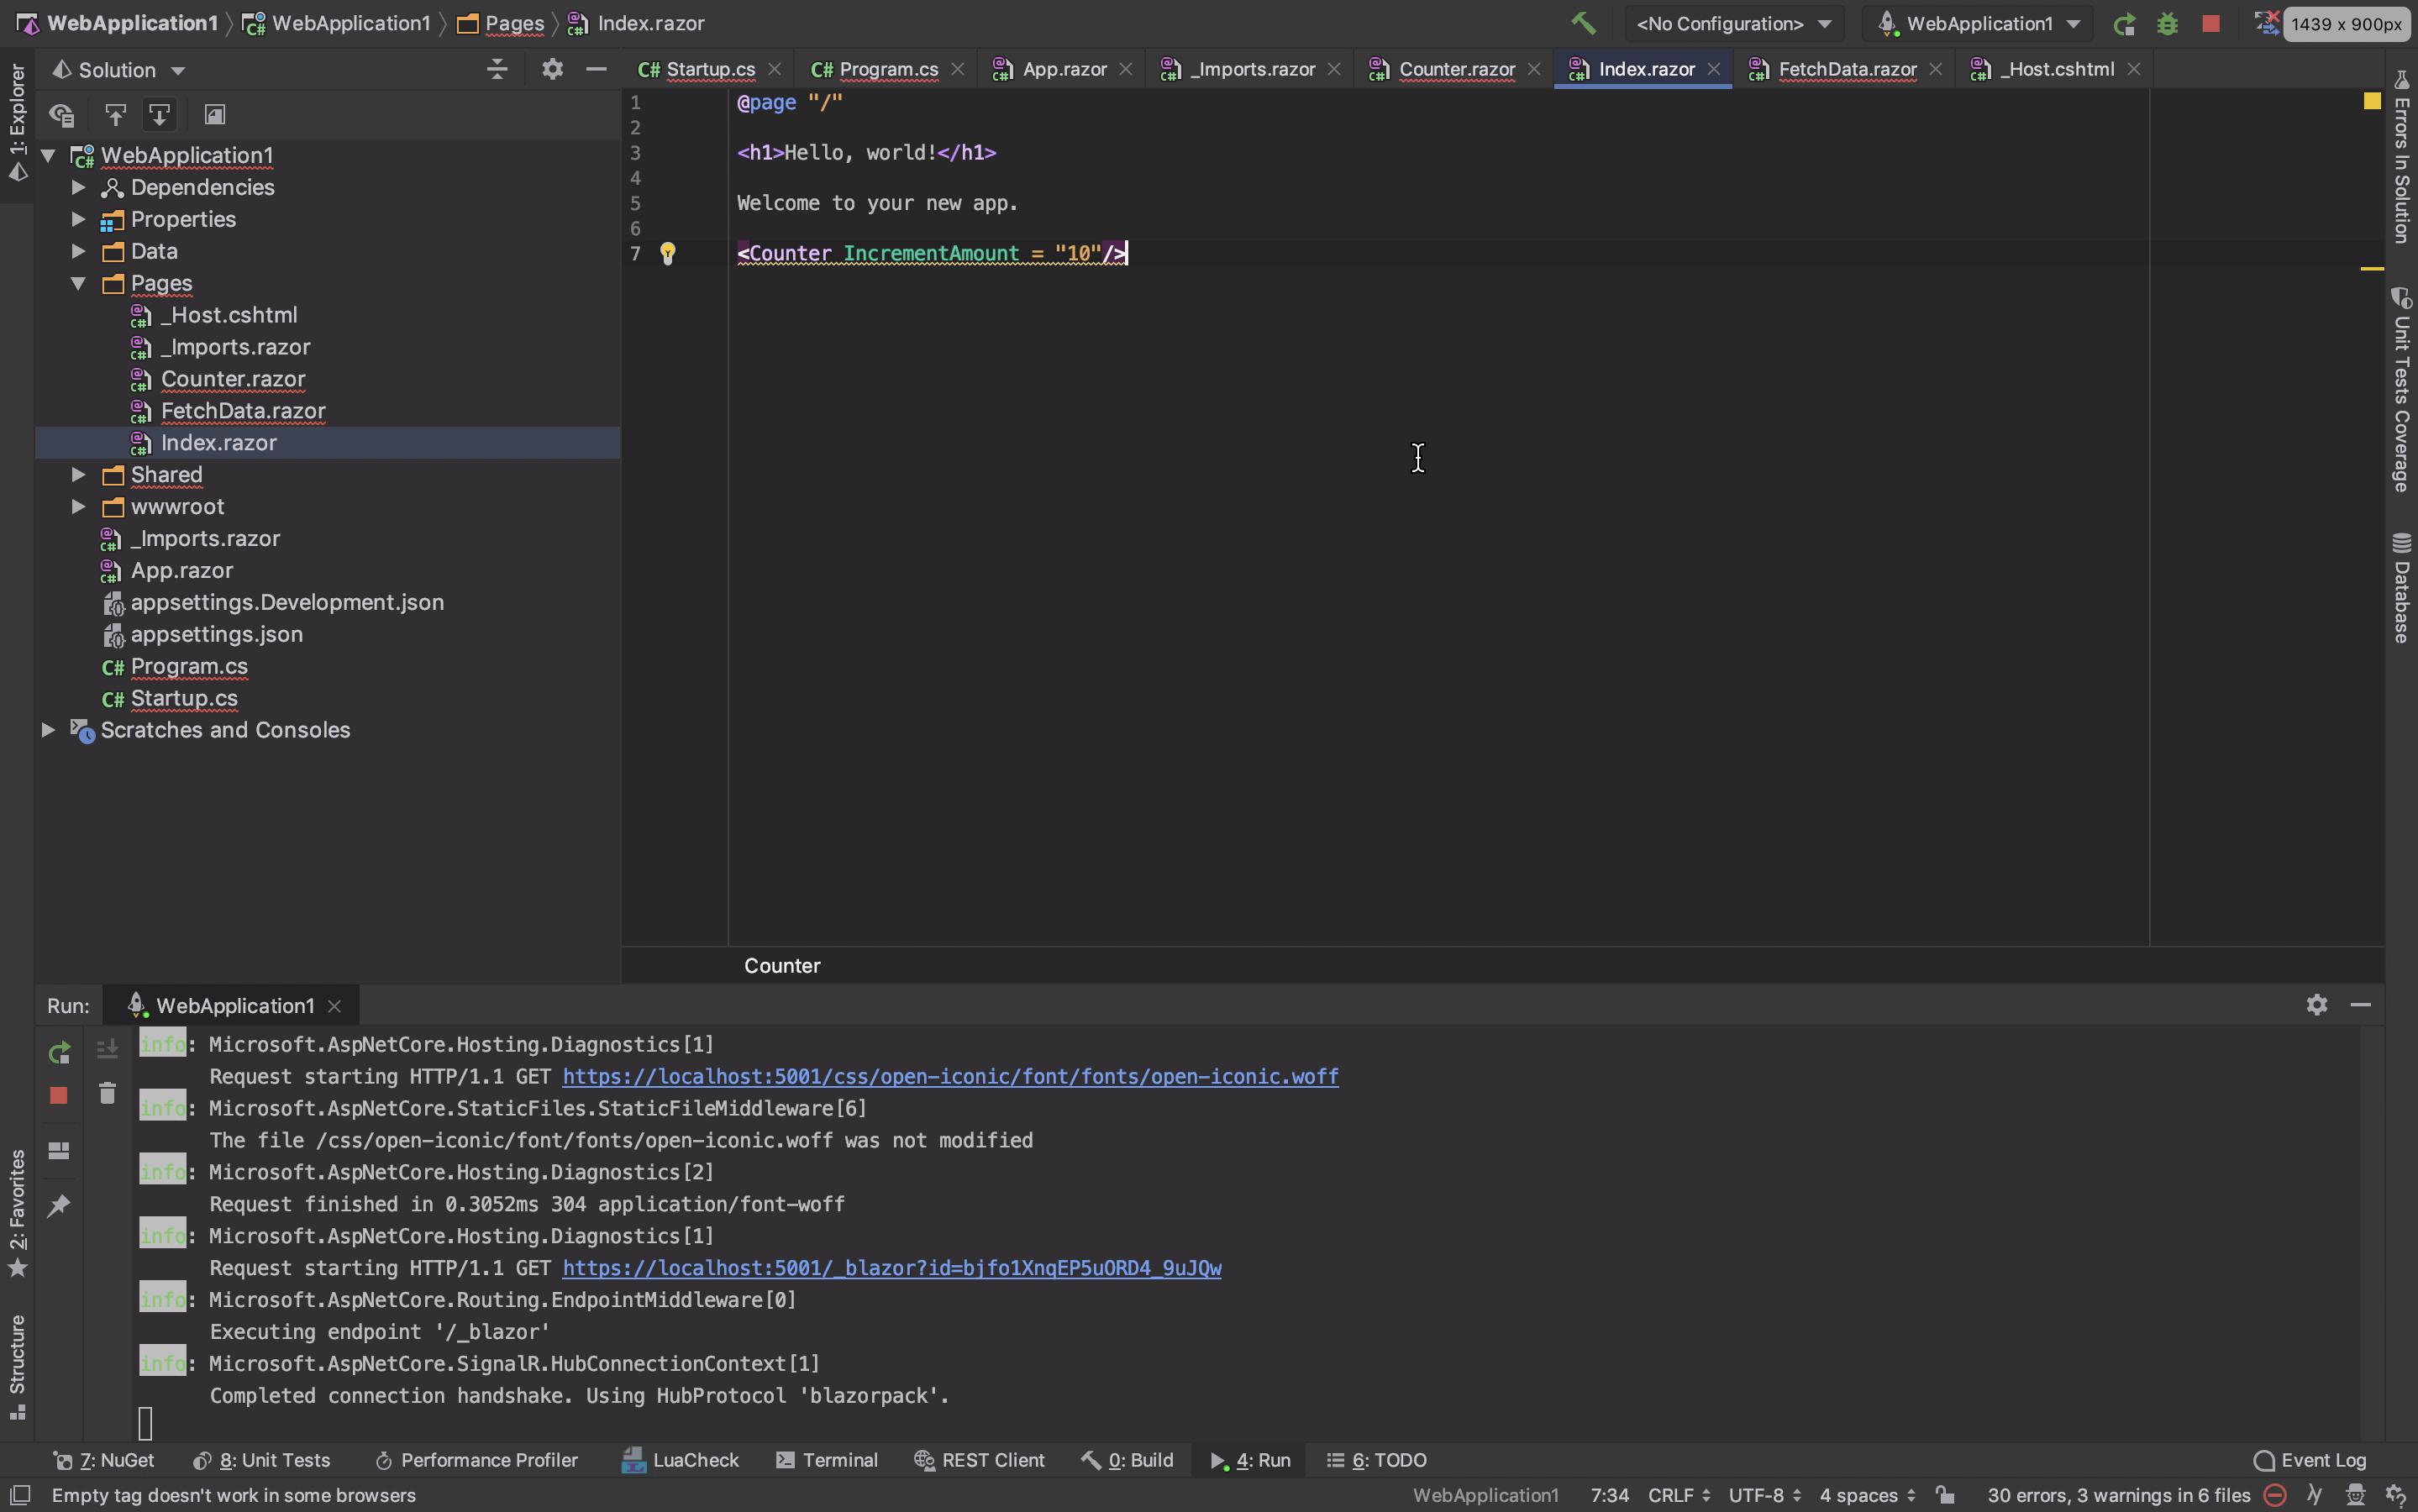The height and width of the screenshot is (1512, 2418).
Task: Expand the Shared folder
Action: pyautogui.click(x=78, y=475)
